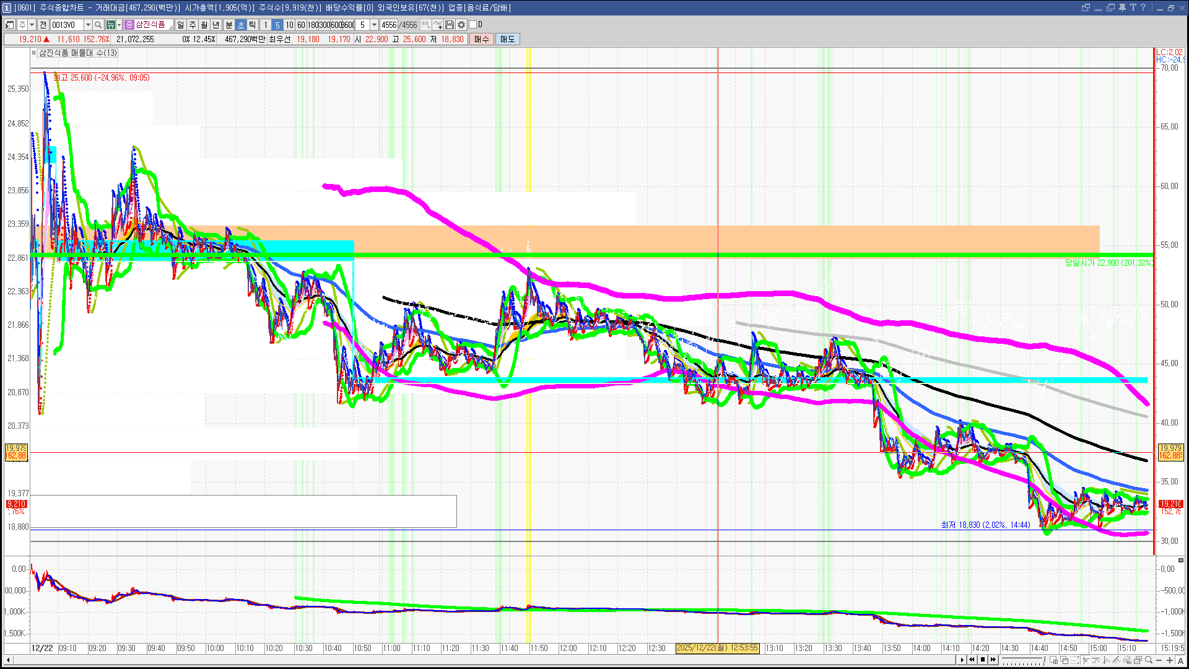Click the save chart floppy icon
The width and height of the screenshot is (1189, 669).
[450, 25]
